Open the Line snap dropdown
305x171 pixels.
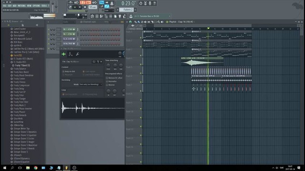tap(109, 10)
